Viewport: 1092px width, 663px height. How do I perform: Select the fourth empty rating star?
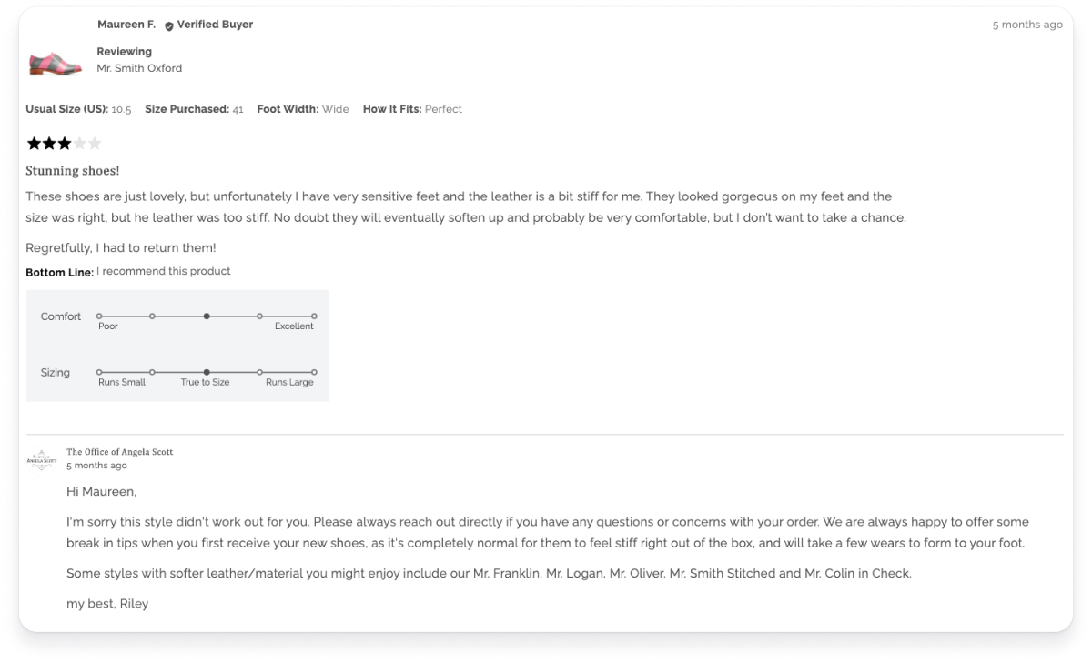tap(78, 143)
